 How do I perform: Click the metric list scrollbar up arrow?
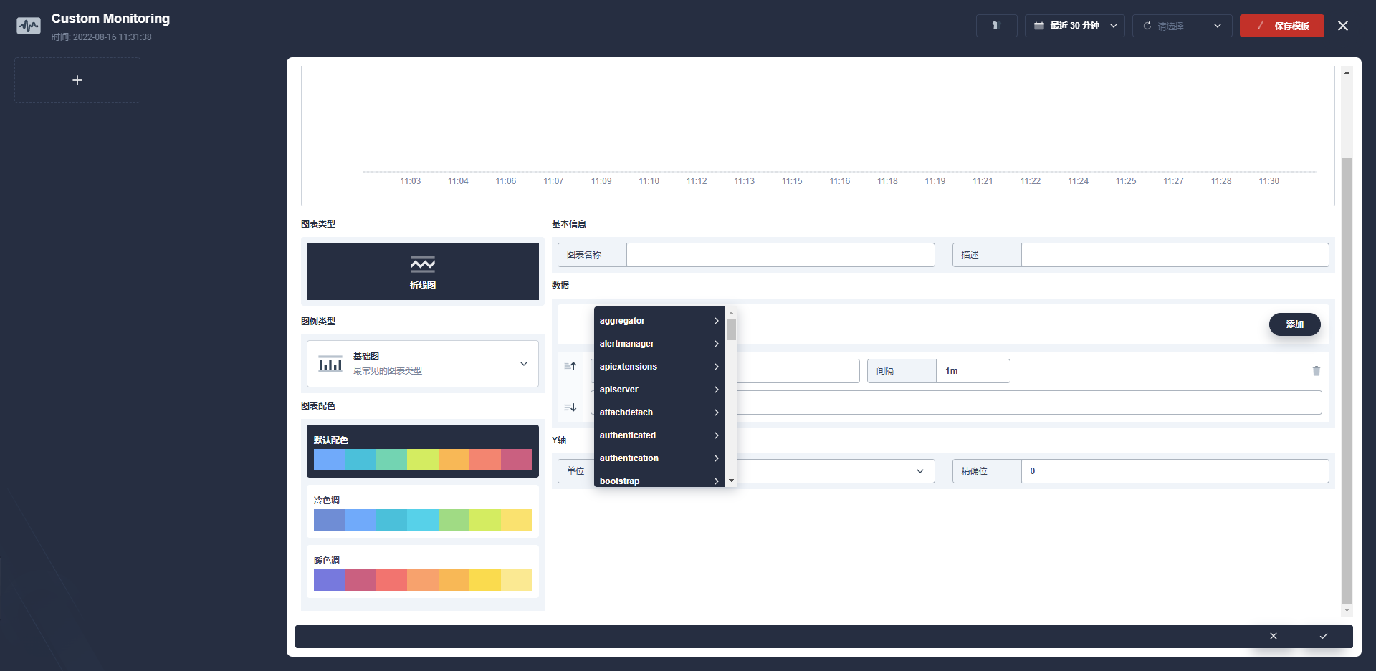[731, 314]
